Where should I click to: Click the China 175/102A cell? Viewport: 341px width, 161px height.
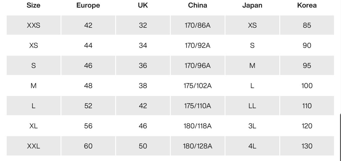pos(197,86)
